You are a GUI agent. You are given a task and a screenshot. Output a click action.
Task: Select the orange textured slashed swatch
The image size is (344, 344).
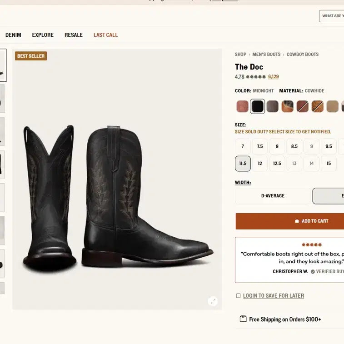(x=318, y=106)
